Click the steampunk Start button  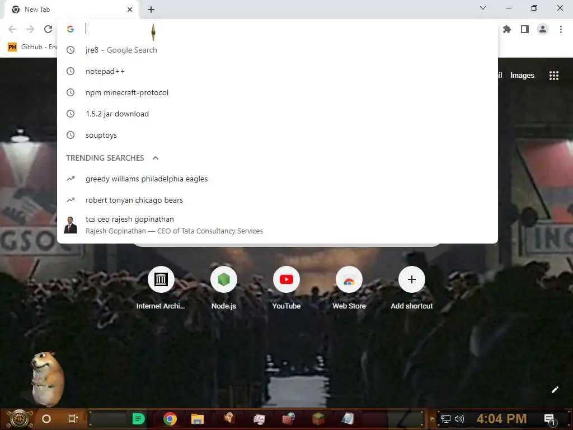coord(19,419)
